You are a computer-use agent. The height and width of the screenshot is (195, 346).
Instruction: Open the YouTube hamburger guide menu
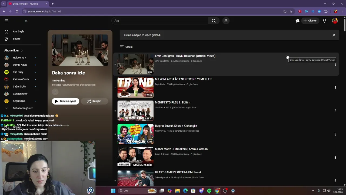(x=6, y=21)
